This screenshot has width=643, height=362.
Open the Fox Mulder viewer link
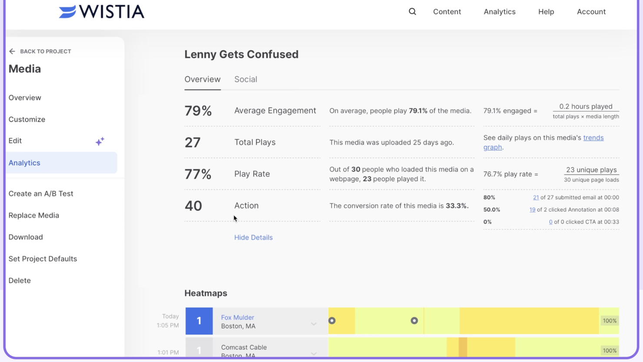(x=238, y=317)
